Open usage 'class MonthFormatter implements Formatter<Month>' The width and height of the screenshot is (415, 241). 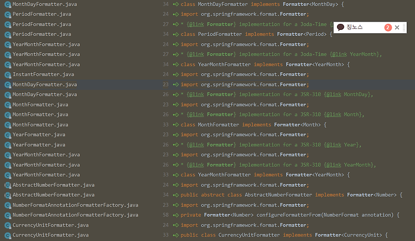point(253,125)
